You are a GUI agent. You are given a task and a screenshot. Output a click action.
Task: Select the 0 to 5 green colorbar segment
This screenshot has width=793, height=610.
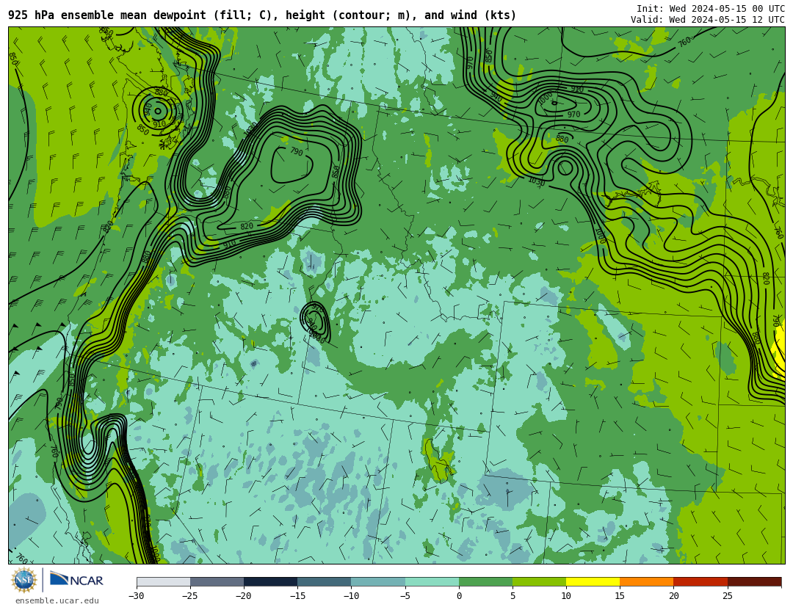pos(485,581)
